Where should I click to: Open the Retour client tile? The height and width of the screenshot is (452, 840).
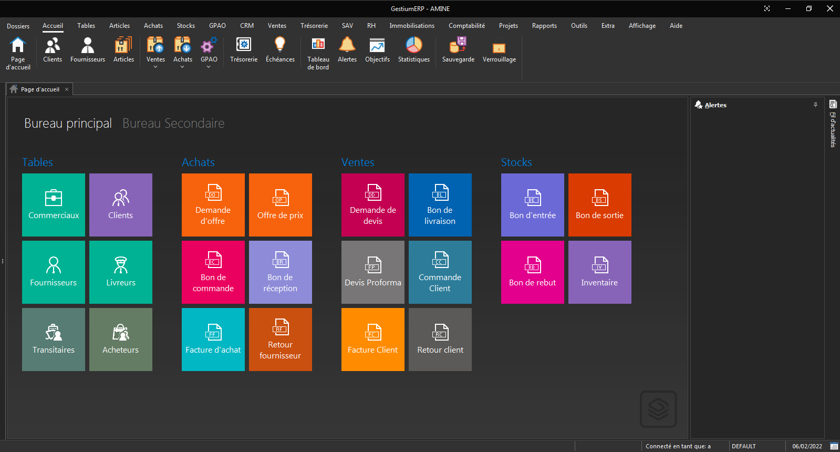[x=440, y=340]
